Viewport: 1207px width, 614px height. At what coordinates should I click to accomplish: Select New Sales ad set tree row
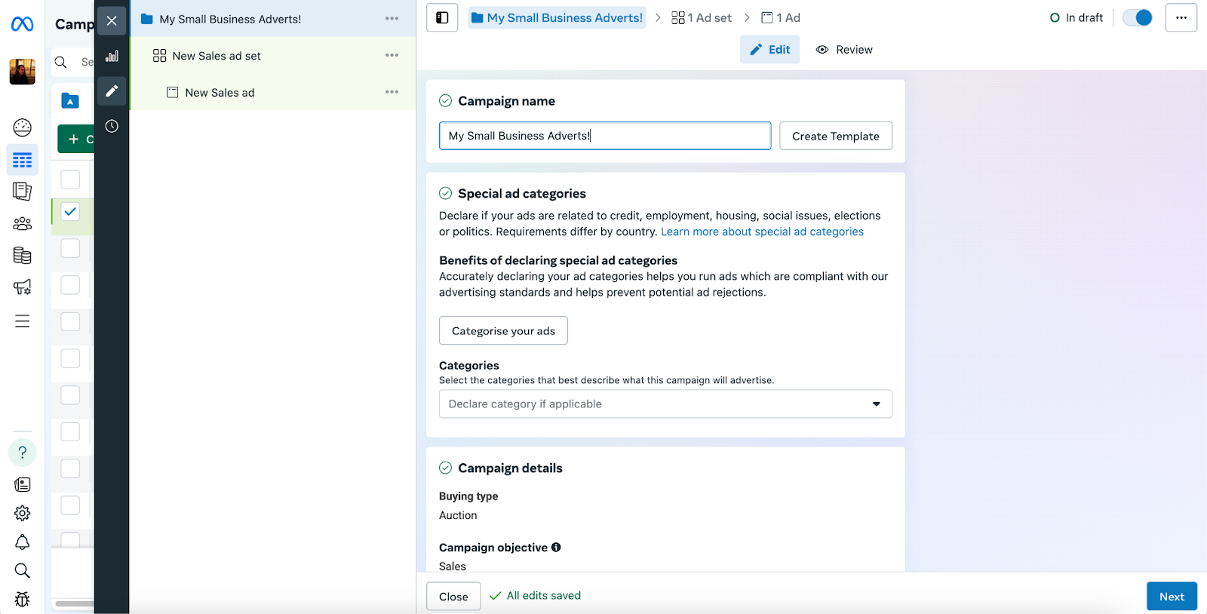click(x=273, y=56)
